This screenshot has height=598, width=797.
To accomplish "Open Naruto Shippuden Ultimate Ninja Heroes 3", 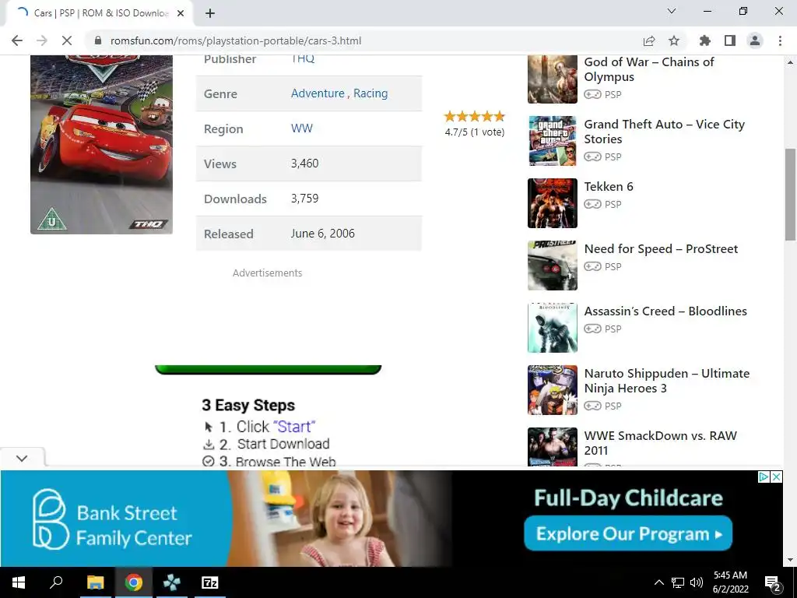I will click(667, 380).
